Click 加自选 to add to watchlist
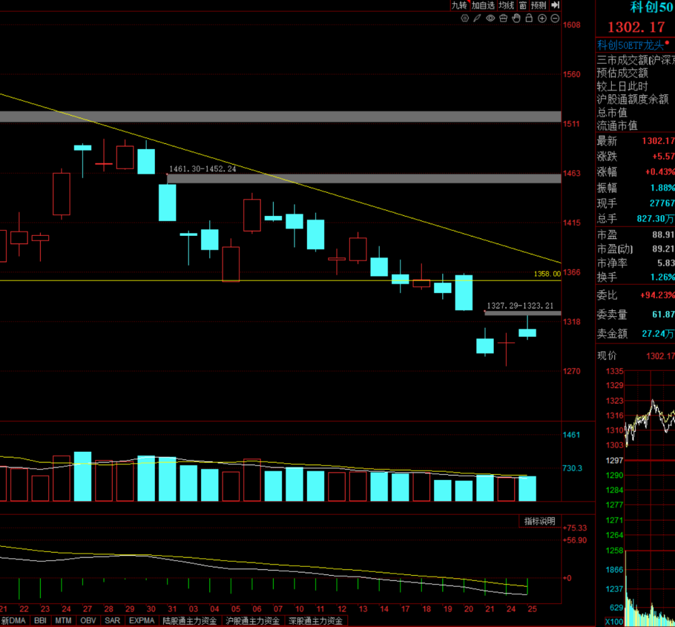 pyautogui.click(x=483, y=5)
